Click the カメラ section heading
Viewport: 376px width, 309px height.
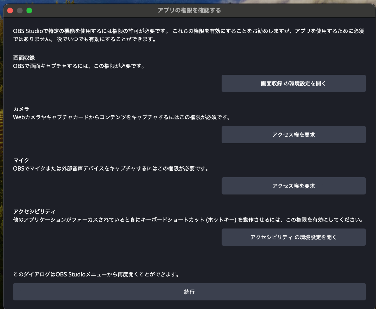click(21, 109)
